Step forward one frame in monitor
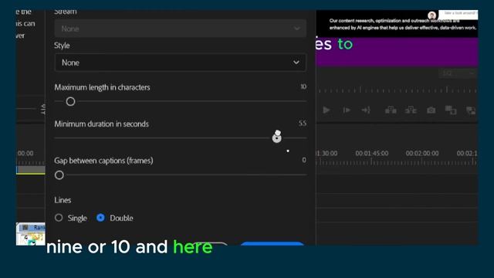 click(x=347, y=110)
